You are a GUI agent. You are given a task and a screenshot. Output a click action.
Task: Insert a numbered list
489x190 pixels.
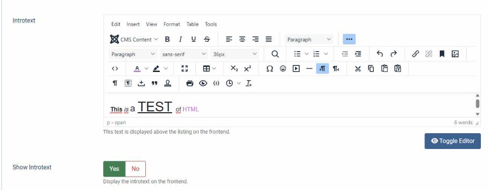coord(316,54)
